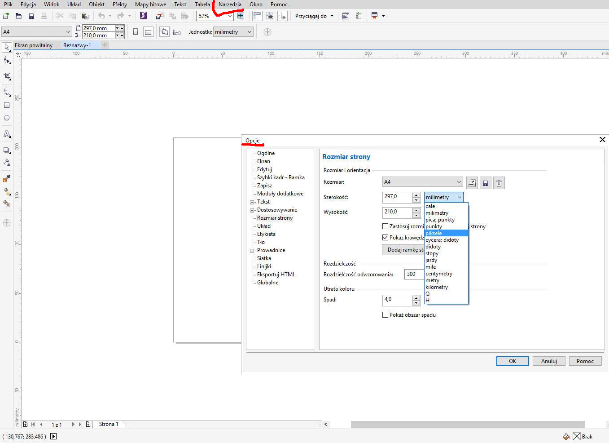
Task: Select the Pick tool in toolbox
Action: tap(7, 48)
